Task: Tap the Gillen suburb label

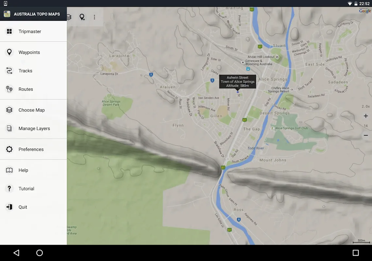Action: tap(216, 116)
